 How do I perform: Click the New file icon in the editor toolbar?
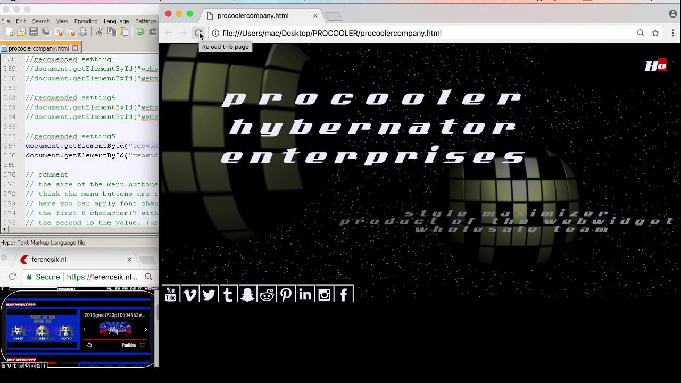9,32
